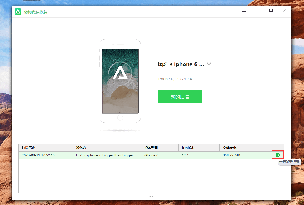
Task: Expand the device selector chevron beside the device name
Action: coord(209,64)
